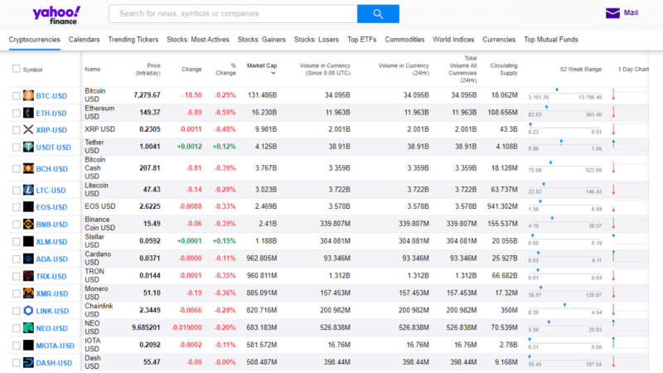Open World Indices tab
Image resolution: width=663 pixels, height=373 pixels.
click(x=453, y=40)
